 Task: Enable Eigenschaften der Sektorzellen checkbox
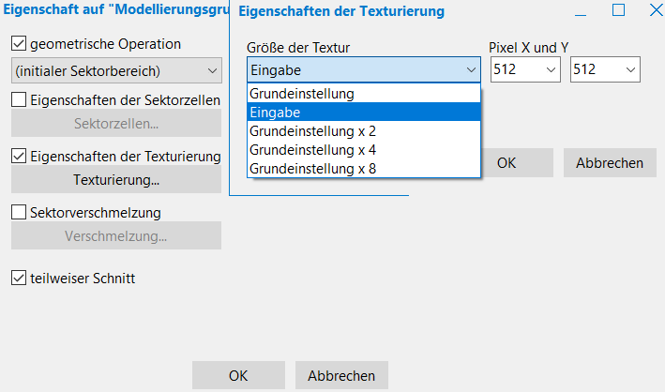coord(19,99)
